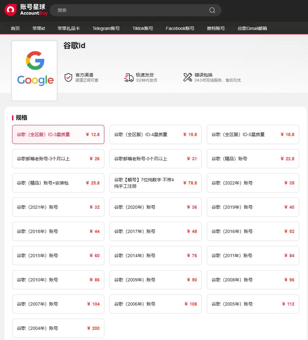This screenshot has width=308, height=340.
Task: Click the Google logo product thumbnail
Action: pyautogui.click(x=34, y=71)
